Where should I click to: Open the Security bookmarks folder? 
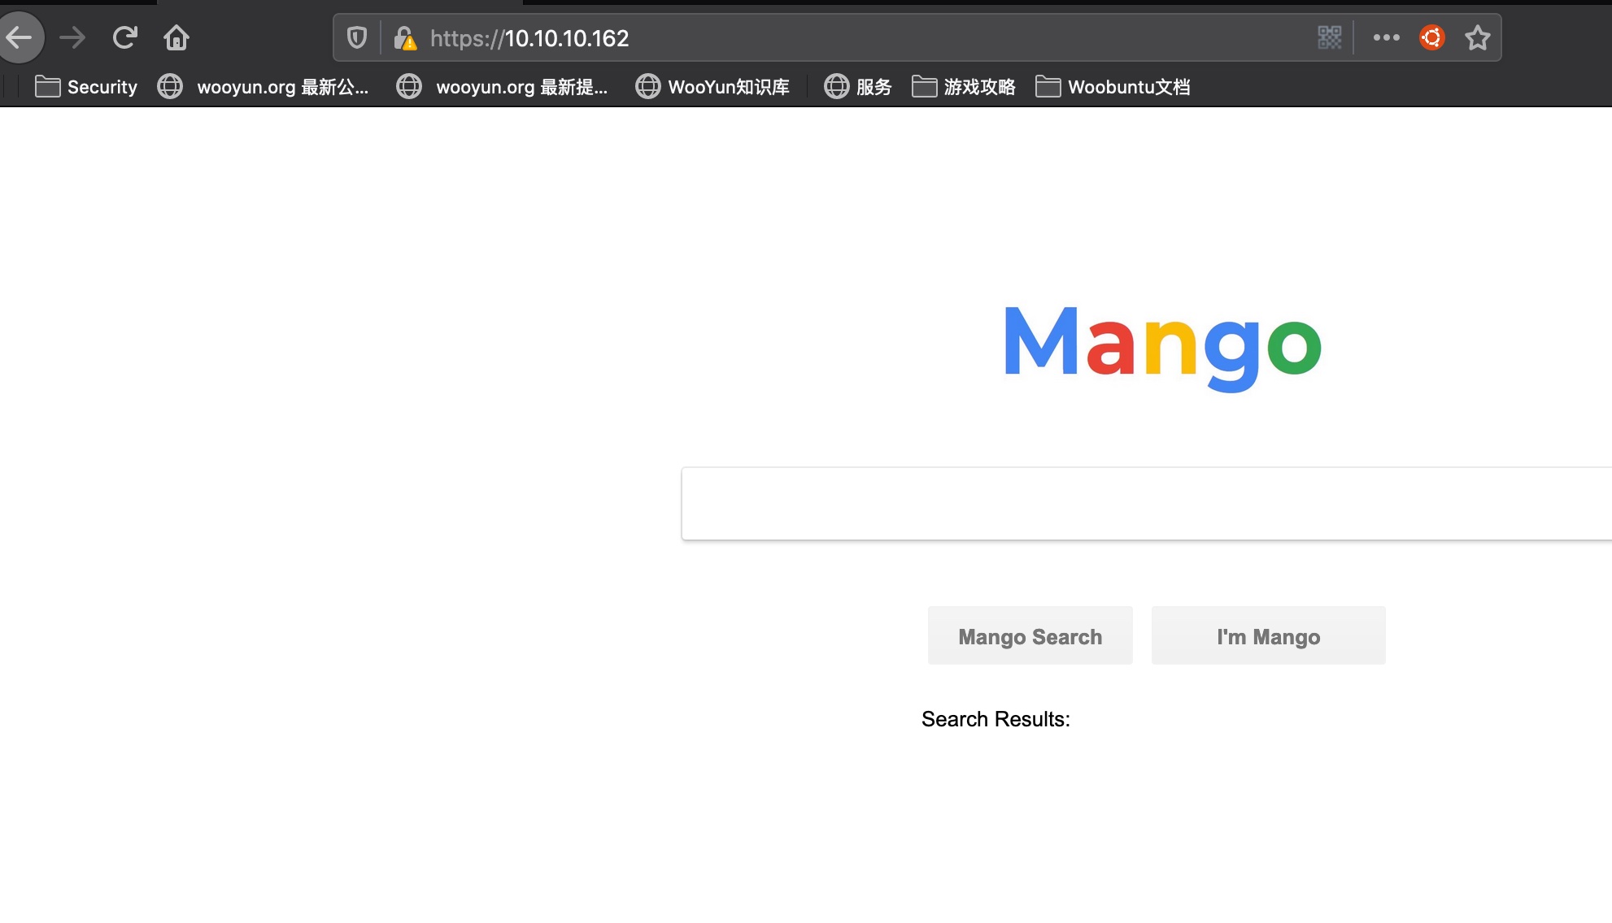coord(86,87)
